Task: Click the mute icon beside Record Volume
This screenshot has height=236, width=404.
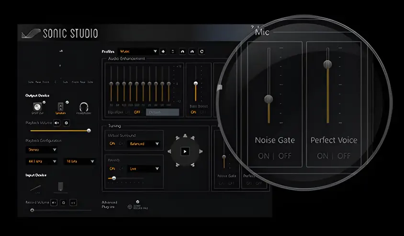Action: (x=54, y=203)
